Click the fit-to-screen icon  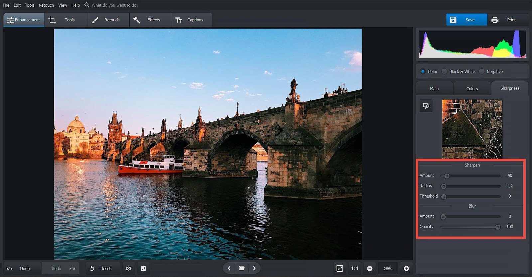(x=339, y=268)
